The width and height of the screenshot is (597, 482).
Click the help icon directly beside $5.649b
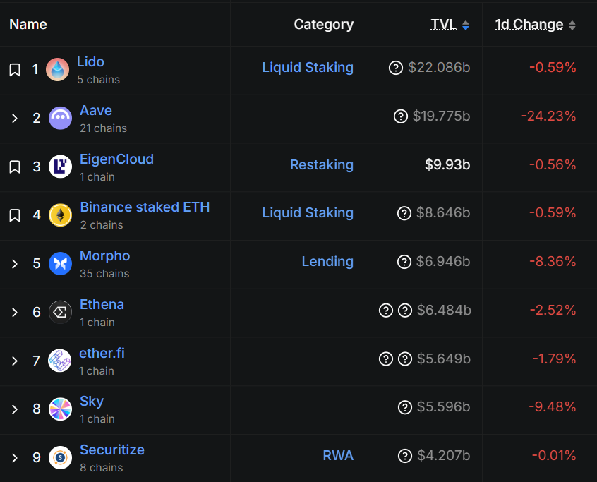(x=405, y=359)
